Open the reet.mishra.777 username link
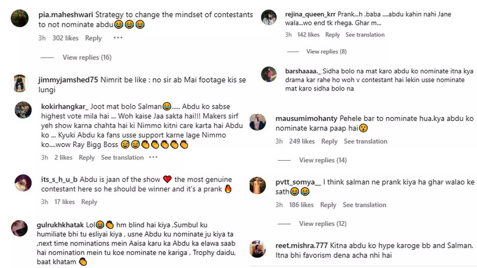Screen dimensions: 477x268 [x=301, y=246]
